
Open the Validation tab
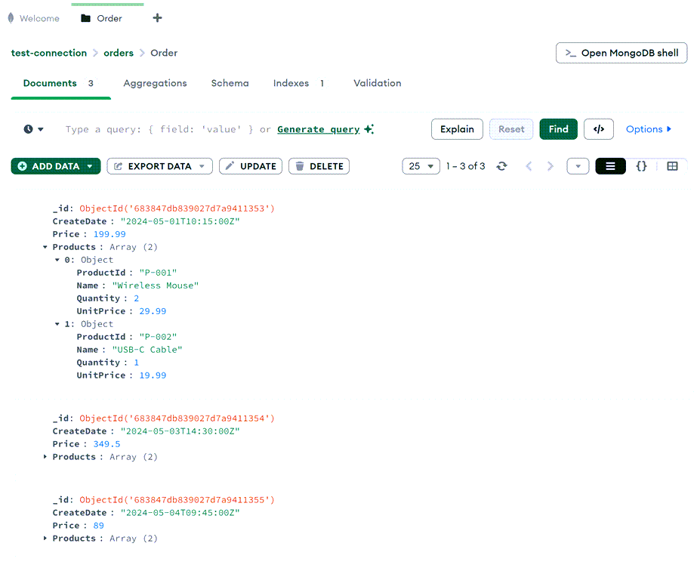378,83
